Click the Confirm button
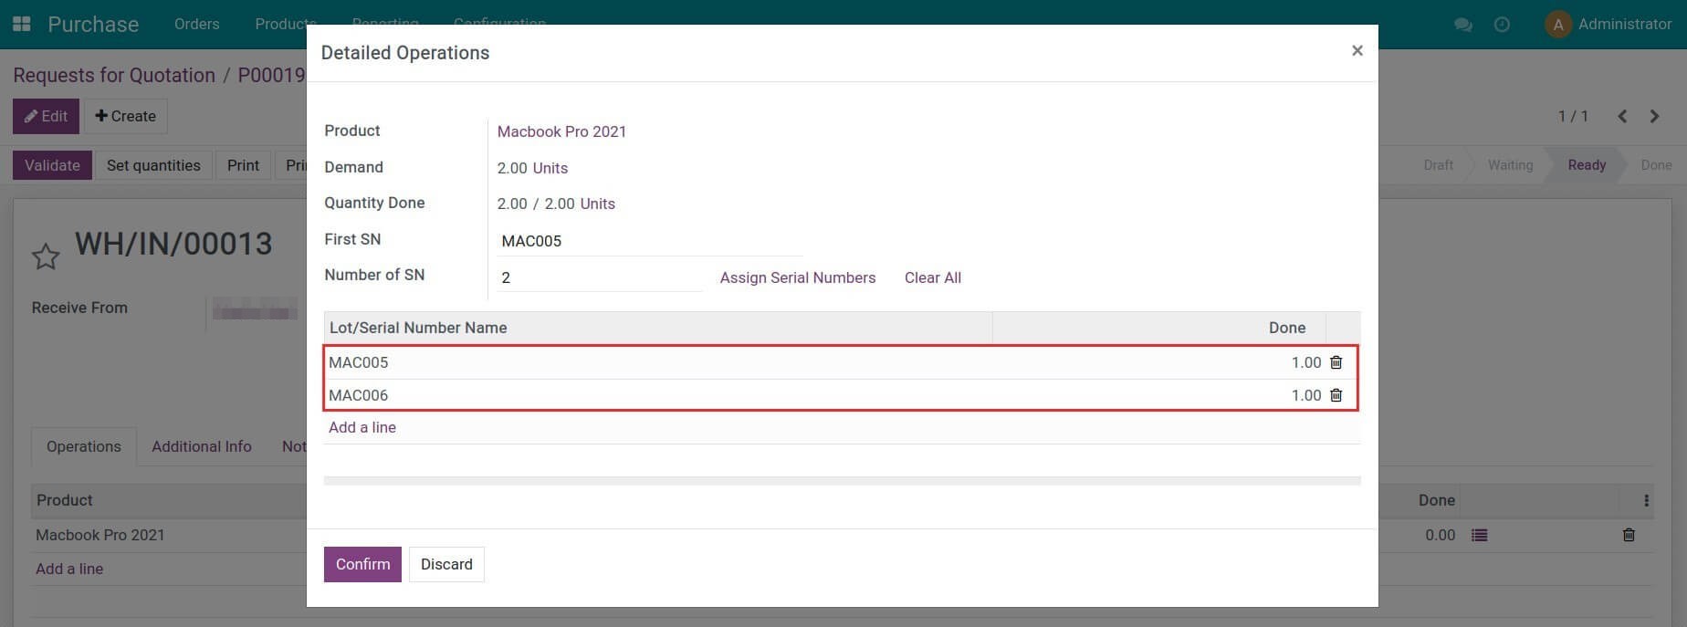 pyautogui.click(x=362, y=564)
